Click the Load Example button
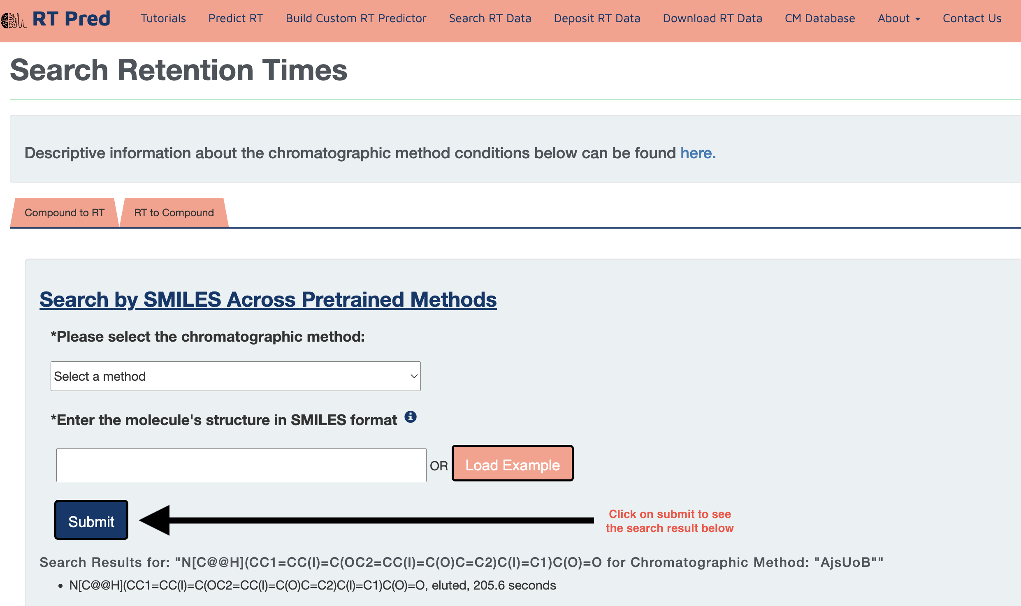 (x=512, y=465)
